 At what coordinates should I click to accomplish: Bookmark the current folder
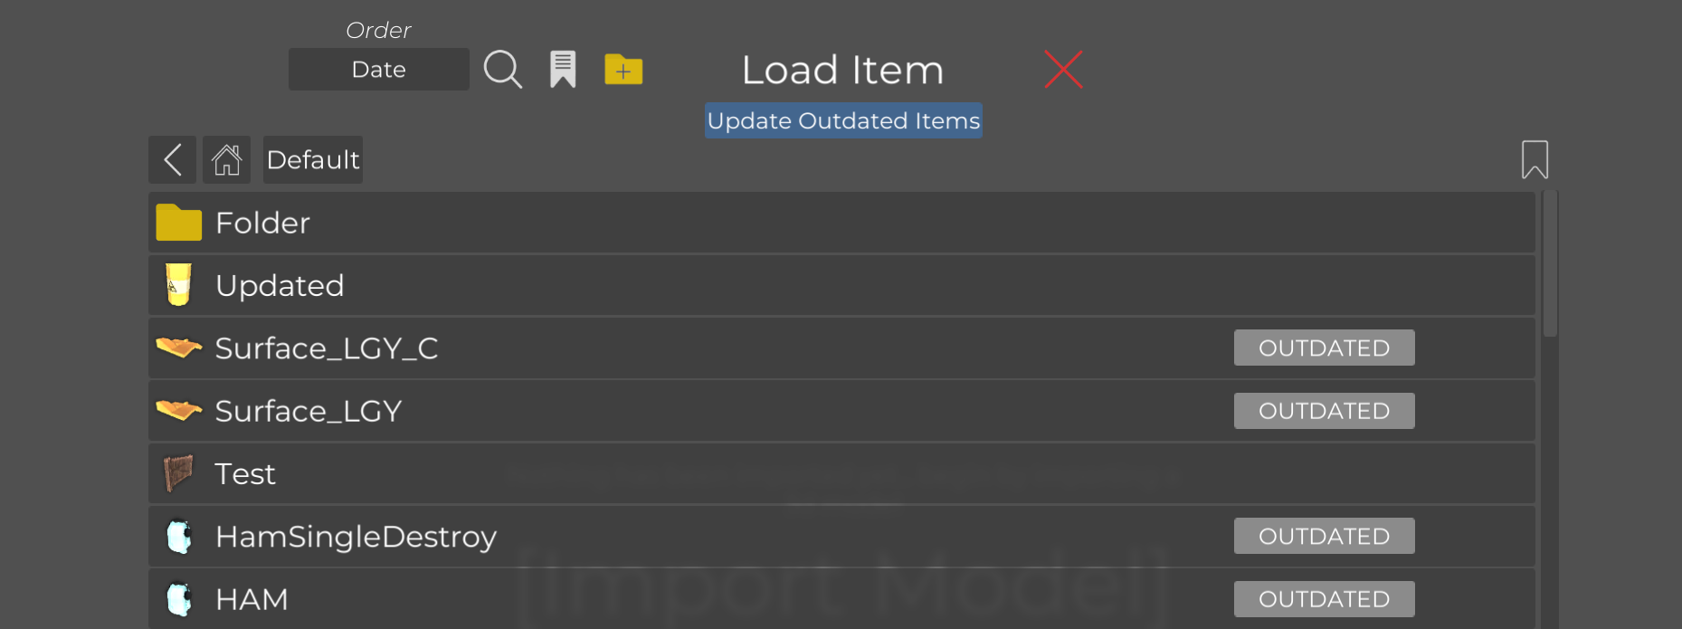coord(1535,160)
